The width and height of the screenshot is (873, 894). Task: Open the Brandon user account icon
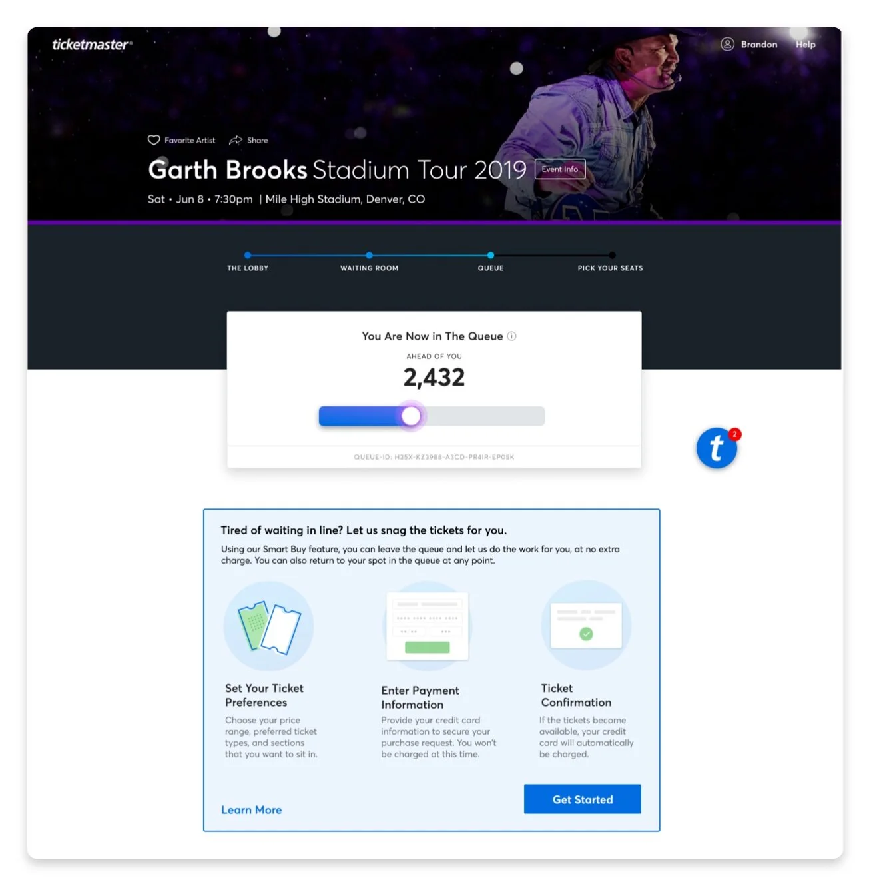pos(727,44)
